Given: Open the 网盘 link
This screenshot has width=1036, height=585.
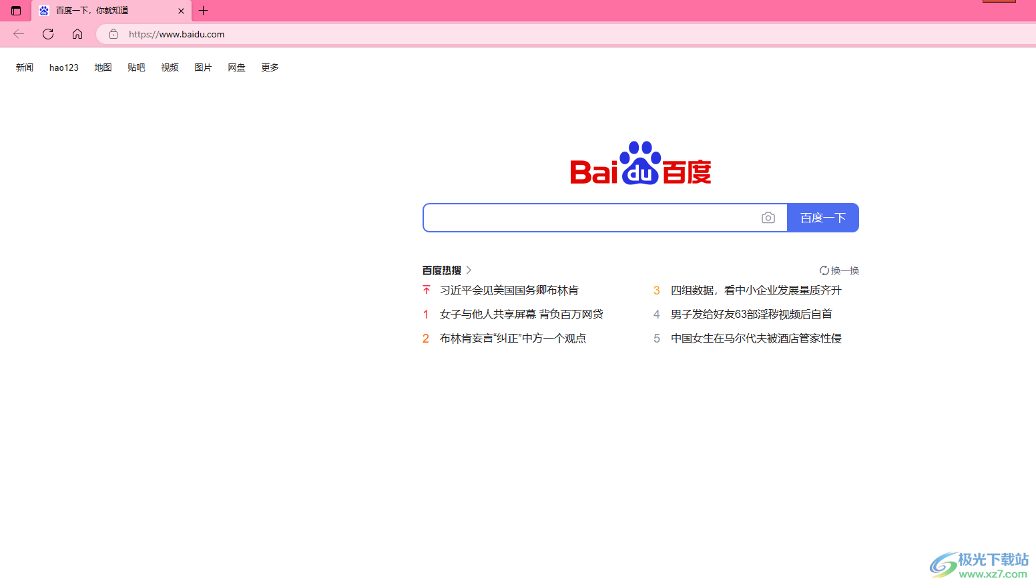Looking at the screenshot, I should pyautogui.click(x=236, y=67).
